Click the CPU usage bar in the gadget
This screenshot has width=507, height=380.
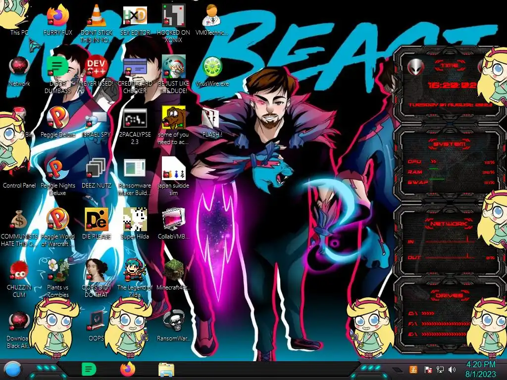pos(451,162)
